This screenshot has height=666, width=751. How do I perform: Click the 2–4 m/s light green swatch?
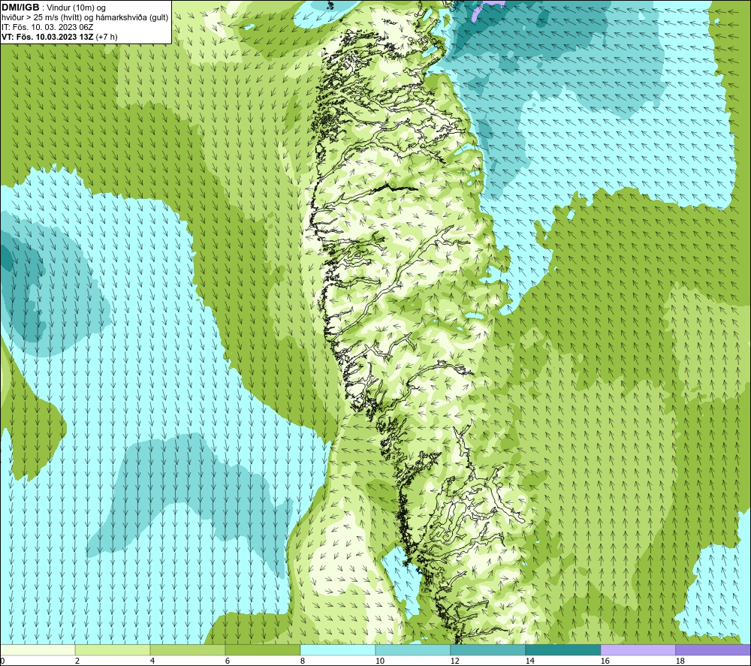click(113, 650)
